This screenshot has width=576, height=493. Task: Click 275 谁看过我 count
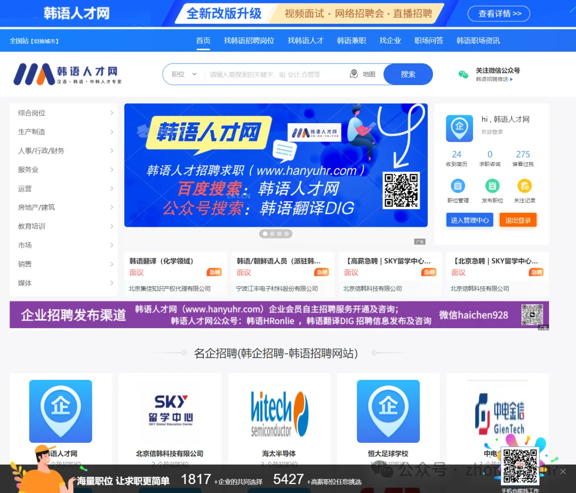tap(523, 158)
